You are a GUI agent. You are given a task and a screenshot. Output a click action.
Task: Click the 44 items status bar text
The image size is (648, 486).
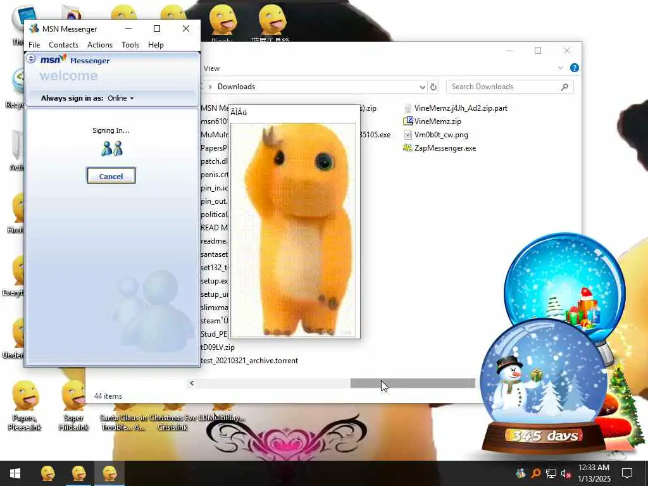pos(108,396)
